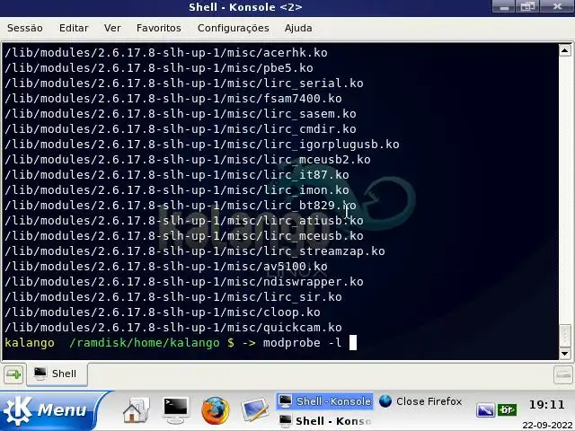Click the new session icon with green plus
This screenshot has width=575, height=431.
coord(14,374)
